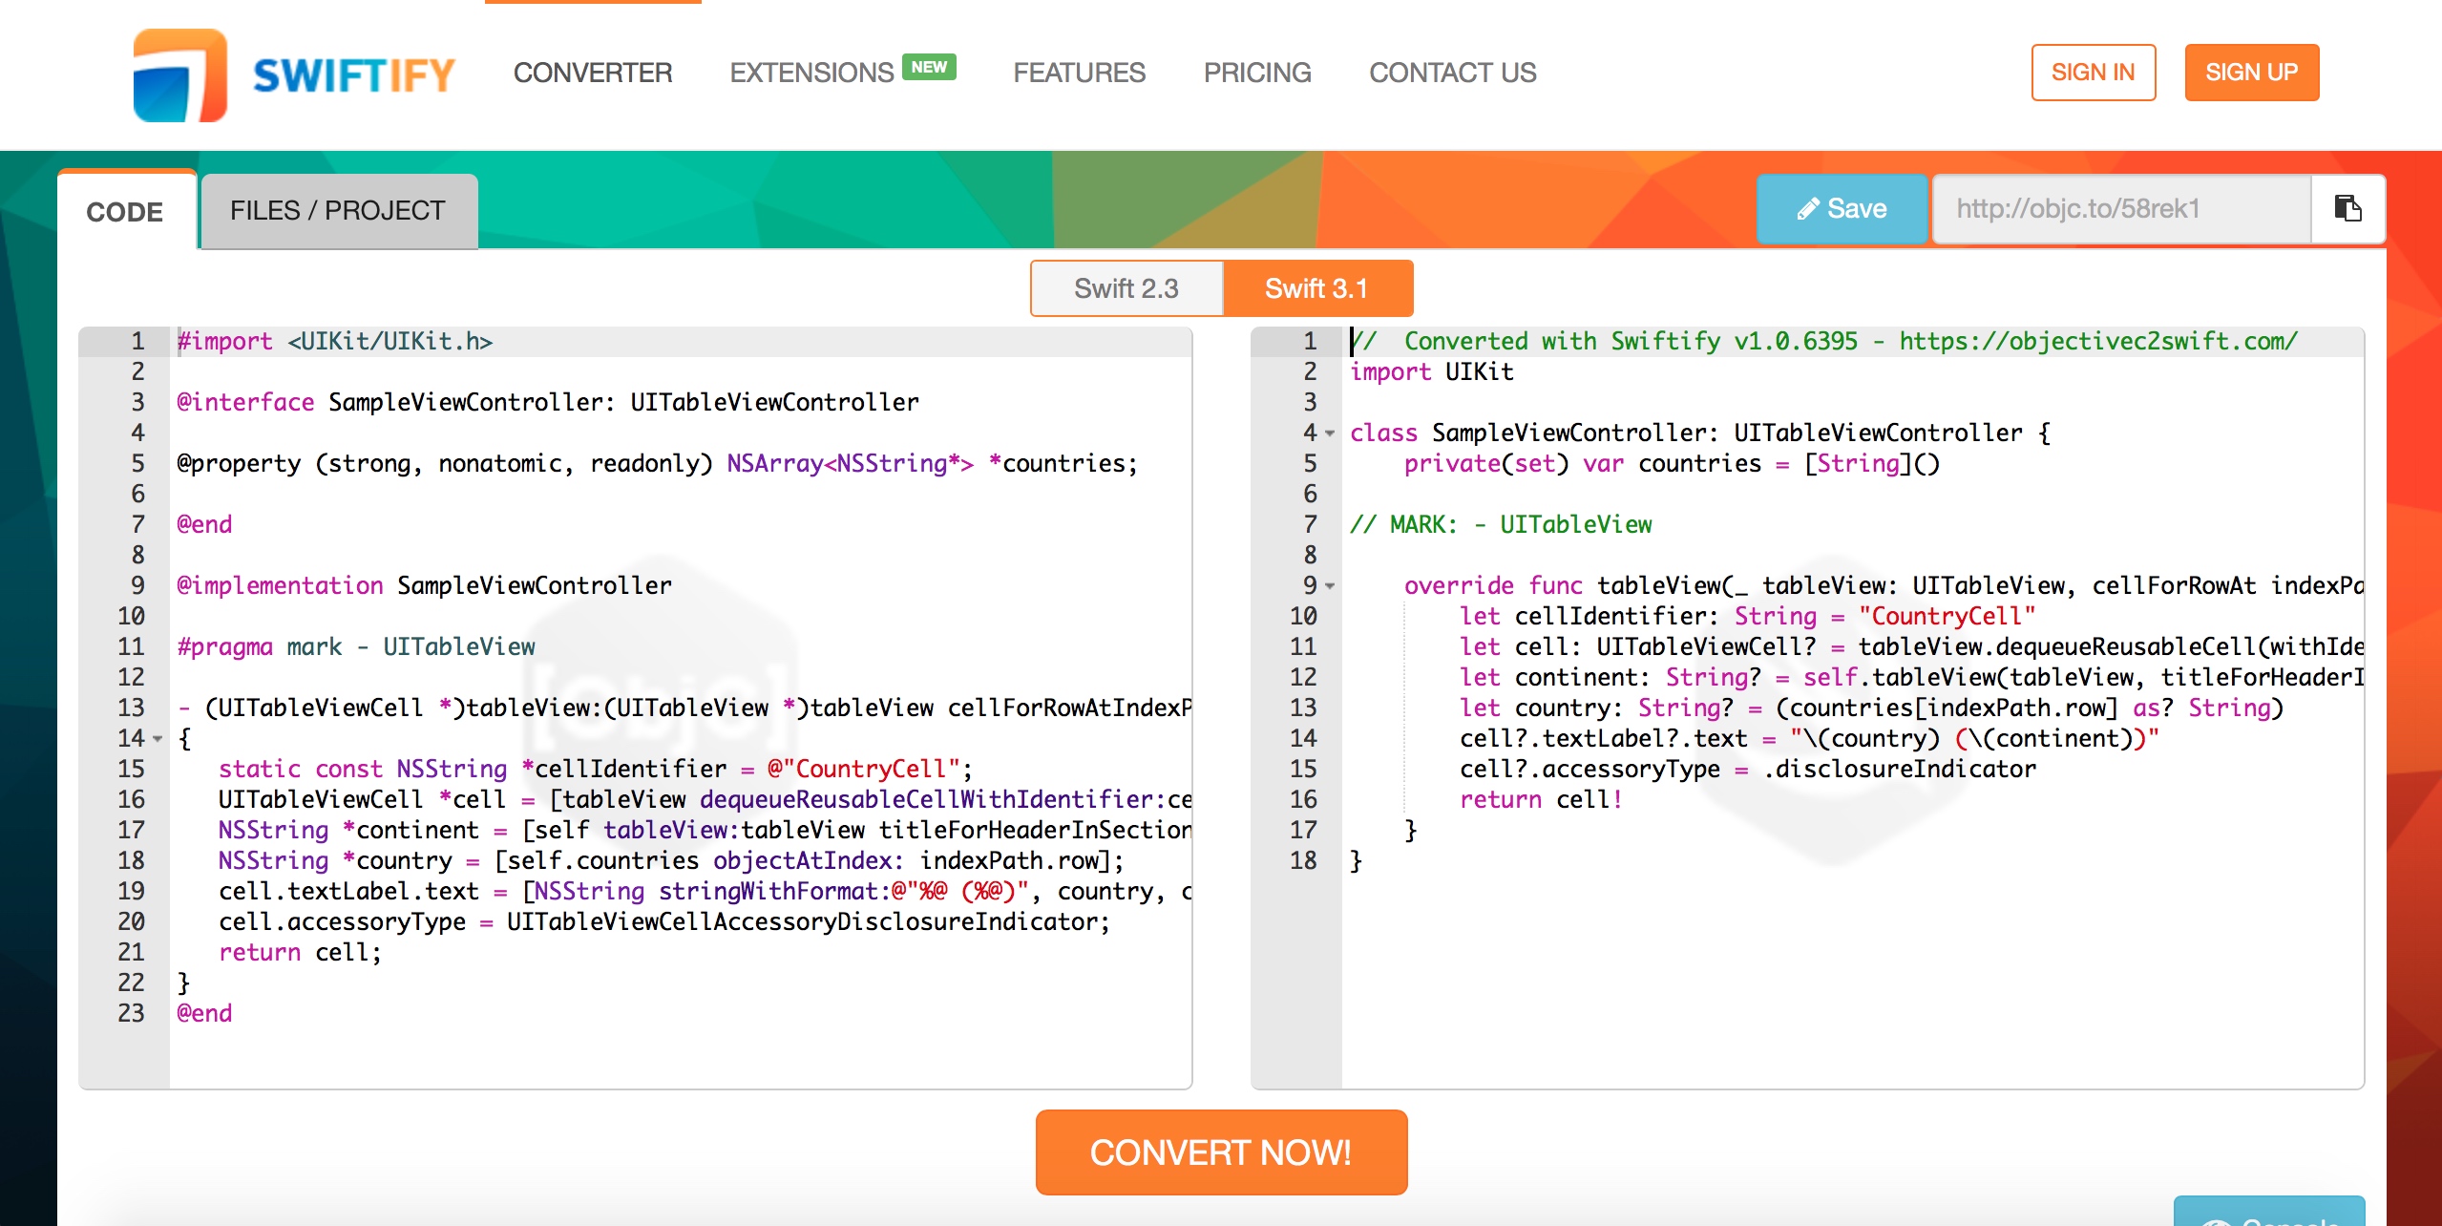
Task: Open the PRICING page
Action: tap(1257, 73)
